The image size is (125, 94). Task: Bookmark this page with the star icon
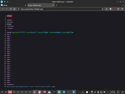pos(103,9)
